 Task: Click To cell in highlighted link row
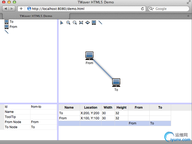point(160,123)
